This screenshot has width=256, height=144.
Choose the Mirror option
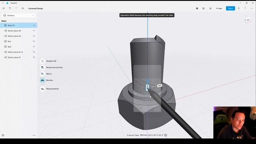click(x=49, y=74)
